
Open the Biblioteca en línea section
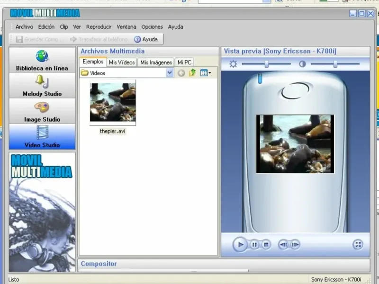pos(42,60)
